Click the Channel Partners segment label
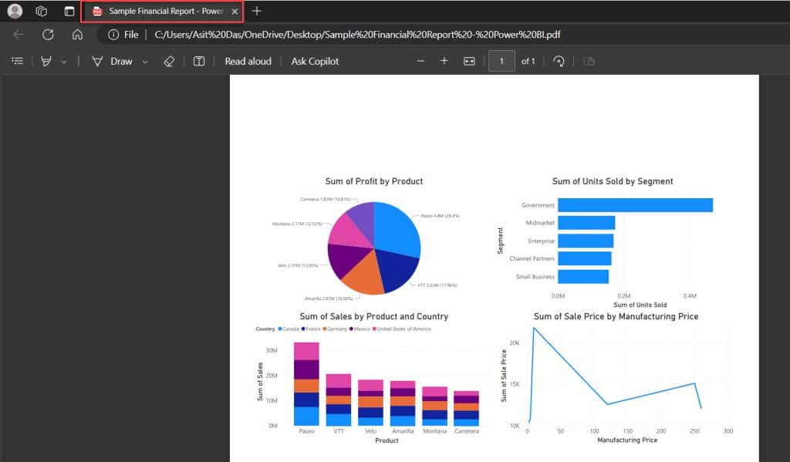This screenshot has height=462, width=790. [x=532, y=258]
